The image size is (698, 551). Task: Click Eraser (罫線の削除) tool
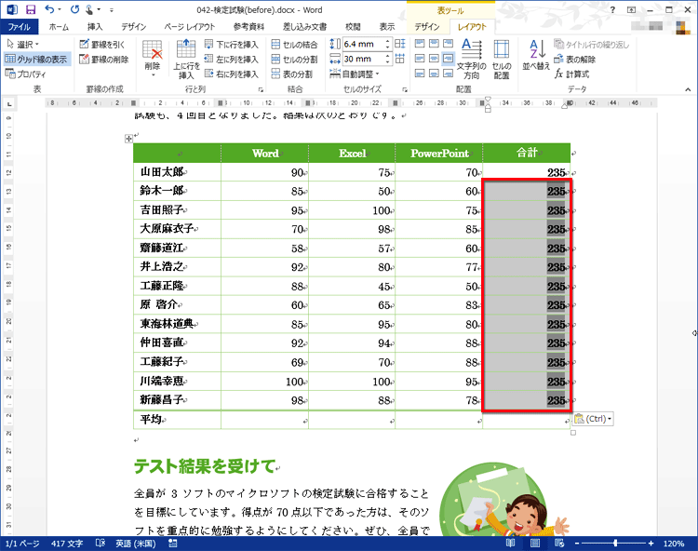tap(104, 60)
